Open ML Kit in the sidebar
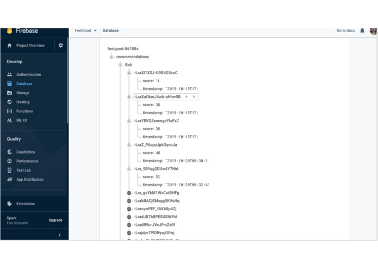The height and width of the screenshot is (269, 378). click(x=22, y=120)
